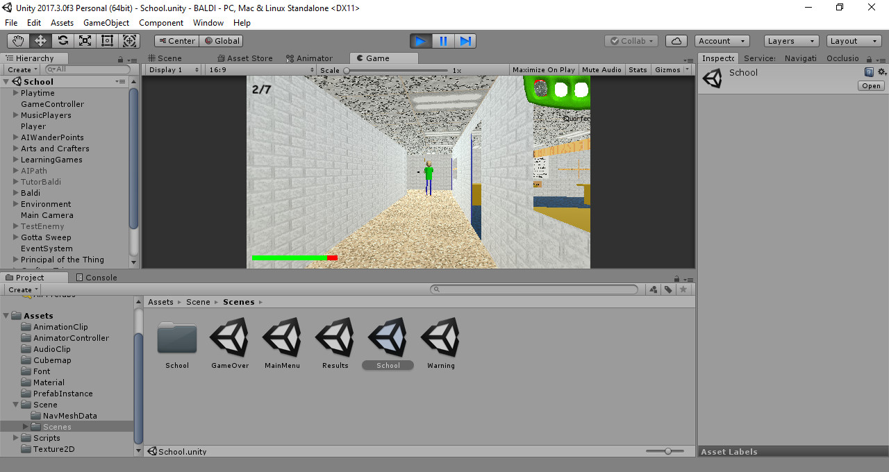This screenshot has width=889, height=472.
Task: Enable Mute Audio in Game view
Action: point(601,69)
